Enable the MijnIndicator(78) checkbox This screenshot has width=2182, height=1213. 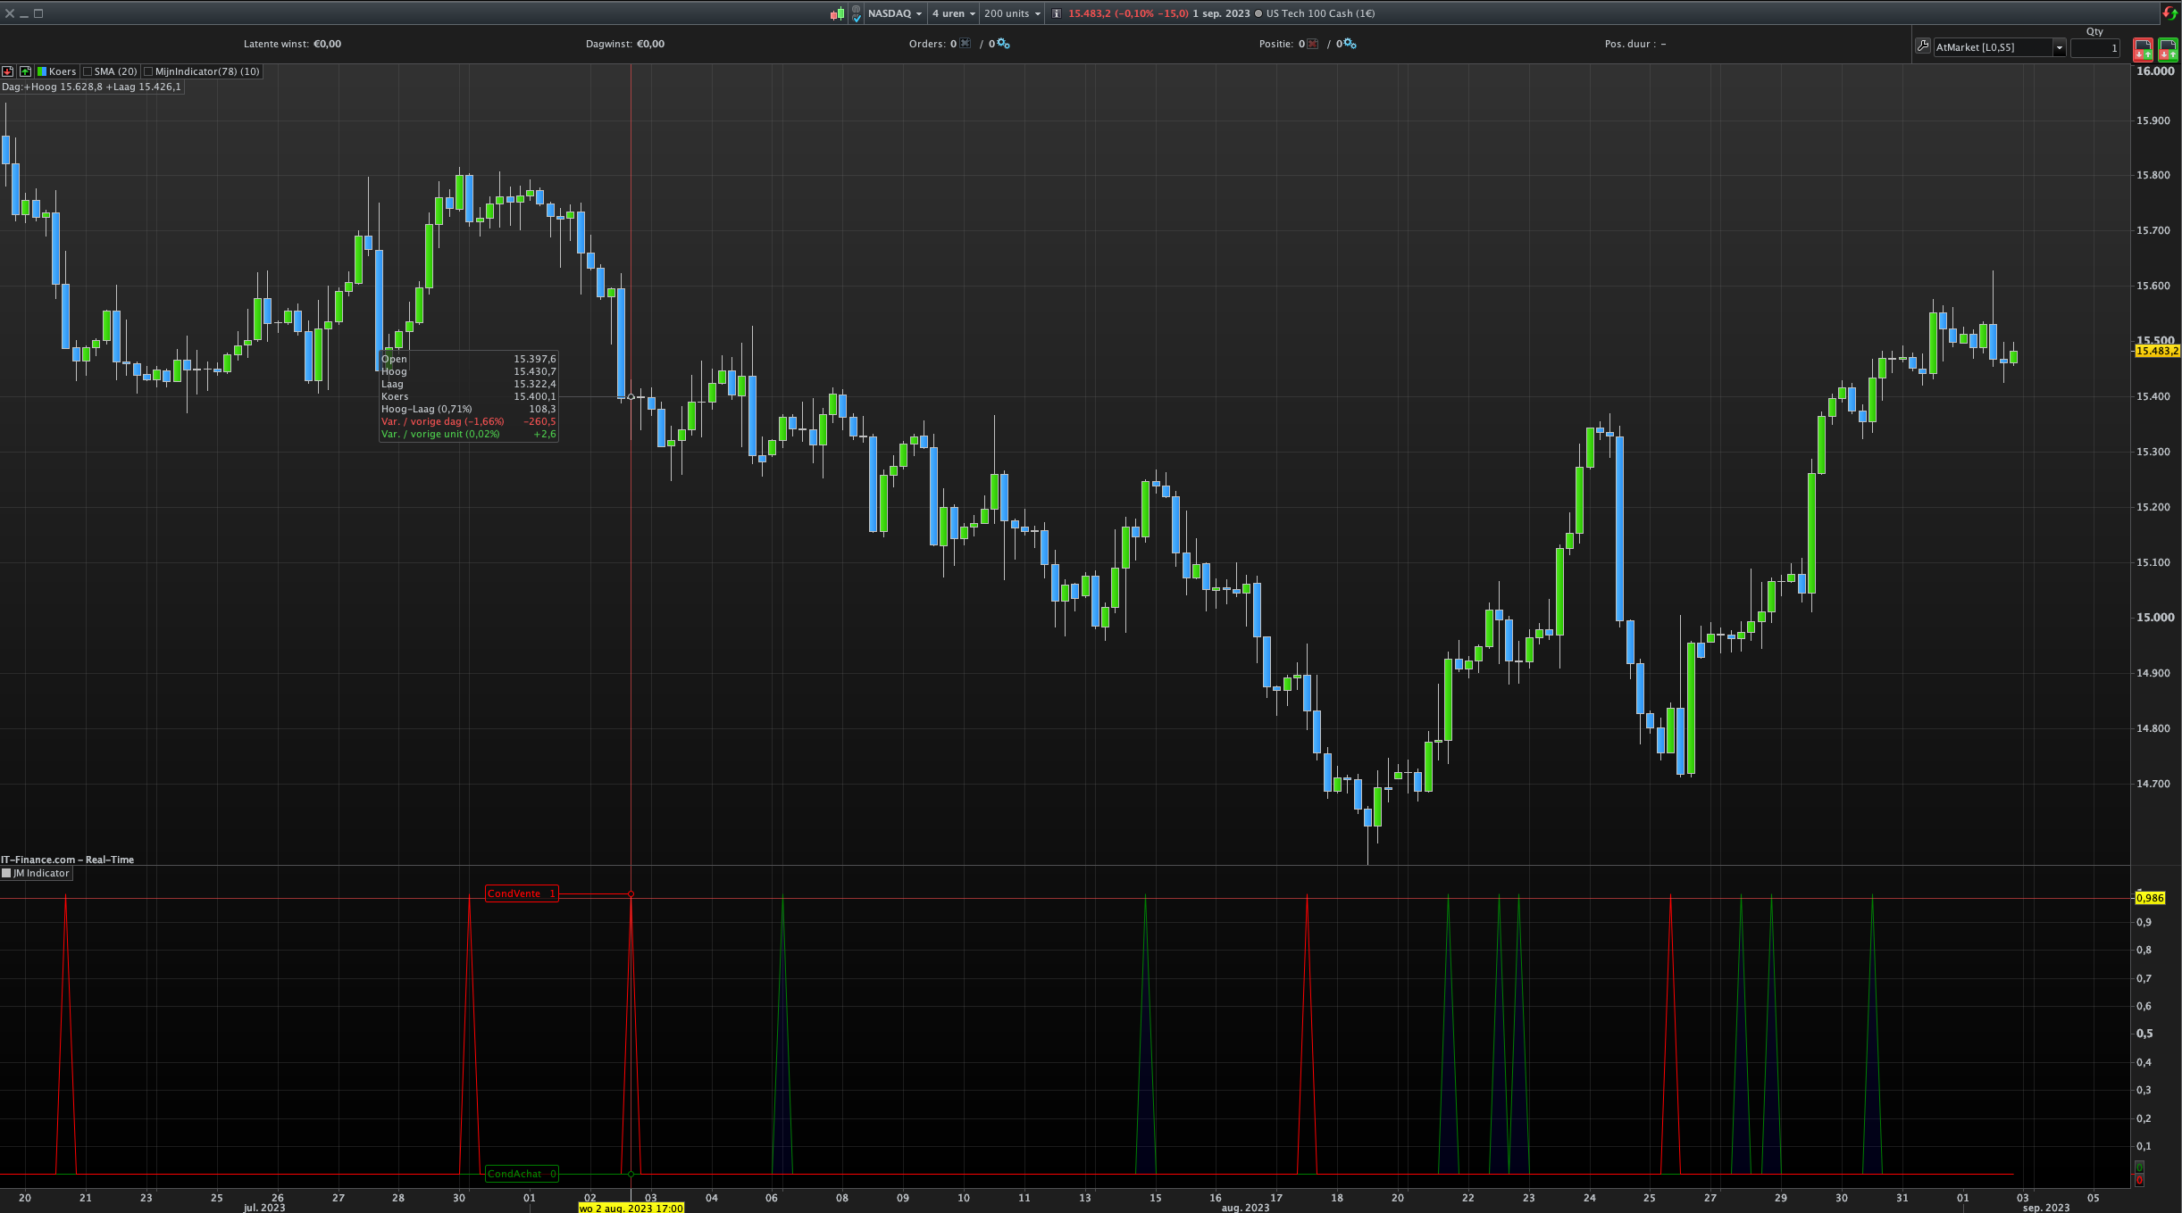148,71
